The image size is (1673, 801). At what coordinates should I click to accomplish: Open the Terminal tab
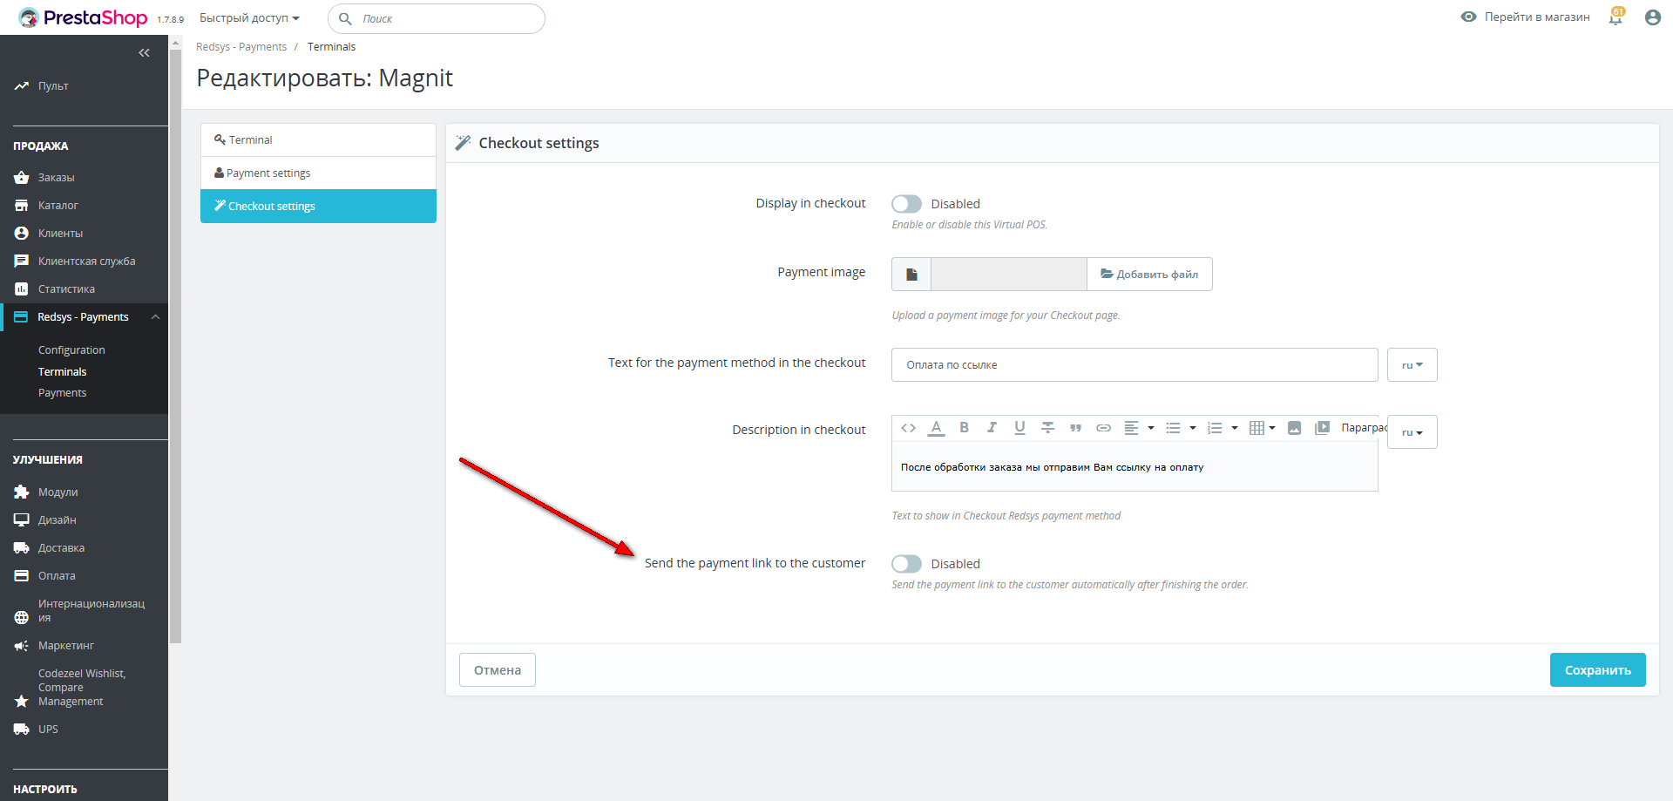(x=250, y=140)
